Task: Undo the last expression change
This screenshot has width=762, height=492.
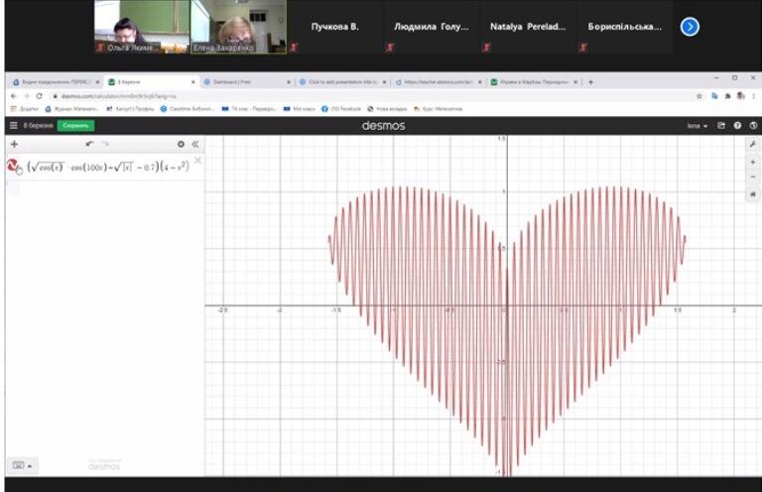Action: [89, 144]
